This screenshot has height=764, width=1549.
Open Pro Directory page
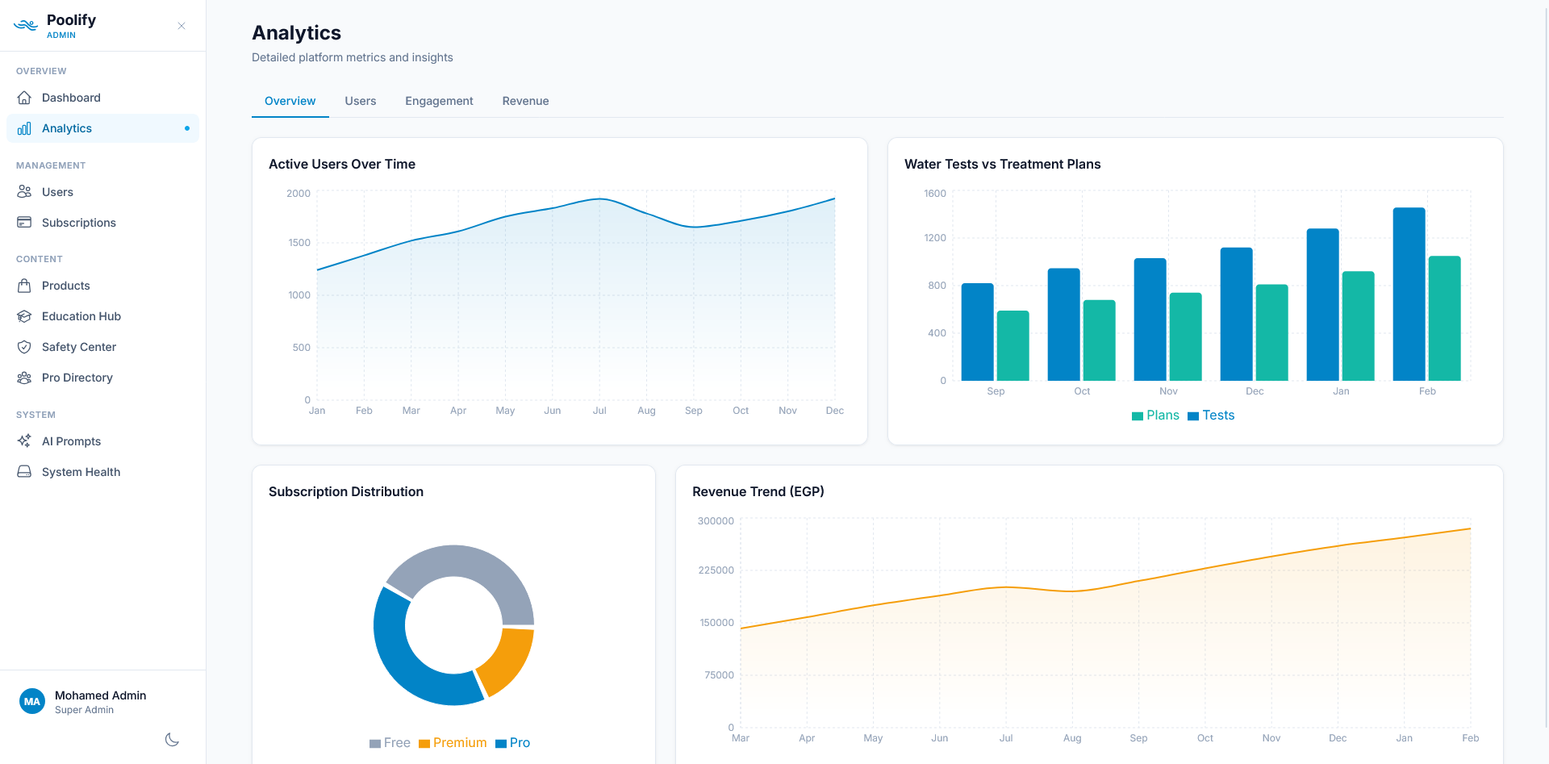102,378
